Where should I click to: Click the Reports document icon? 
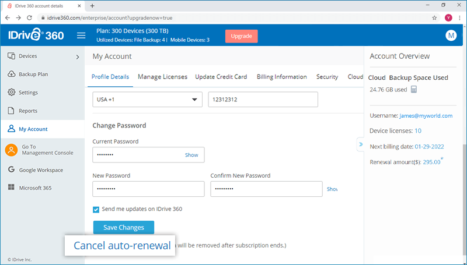[11, 111]
